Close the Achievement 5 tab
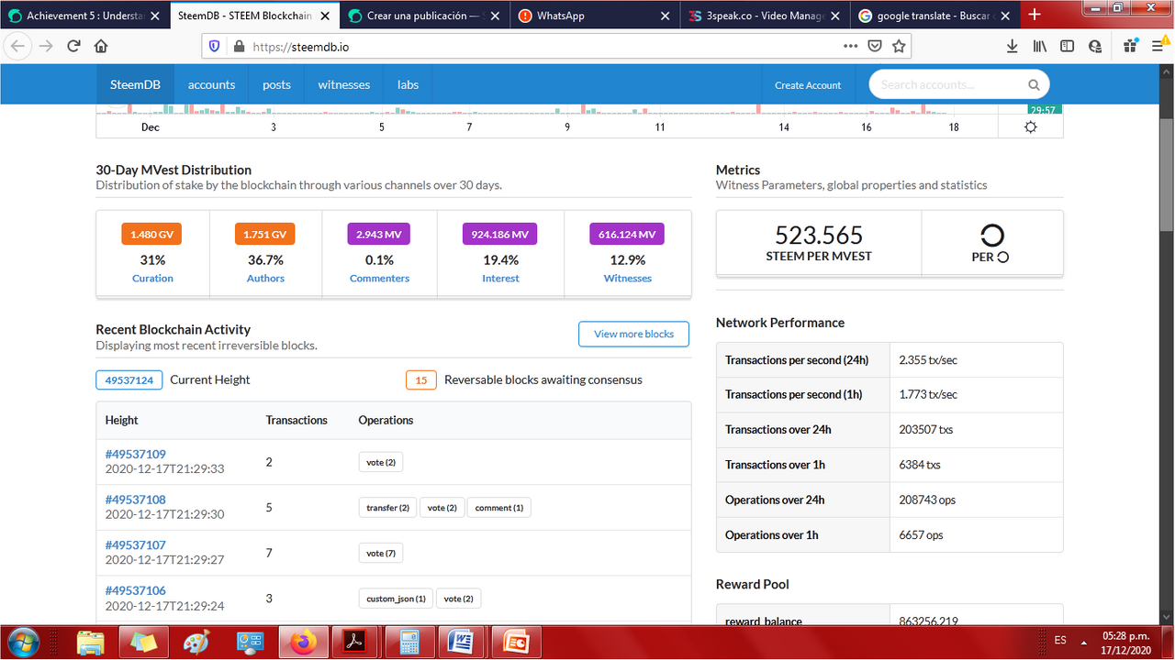 (x=154, y=16)
